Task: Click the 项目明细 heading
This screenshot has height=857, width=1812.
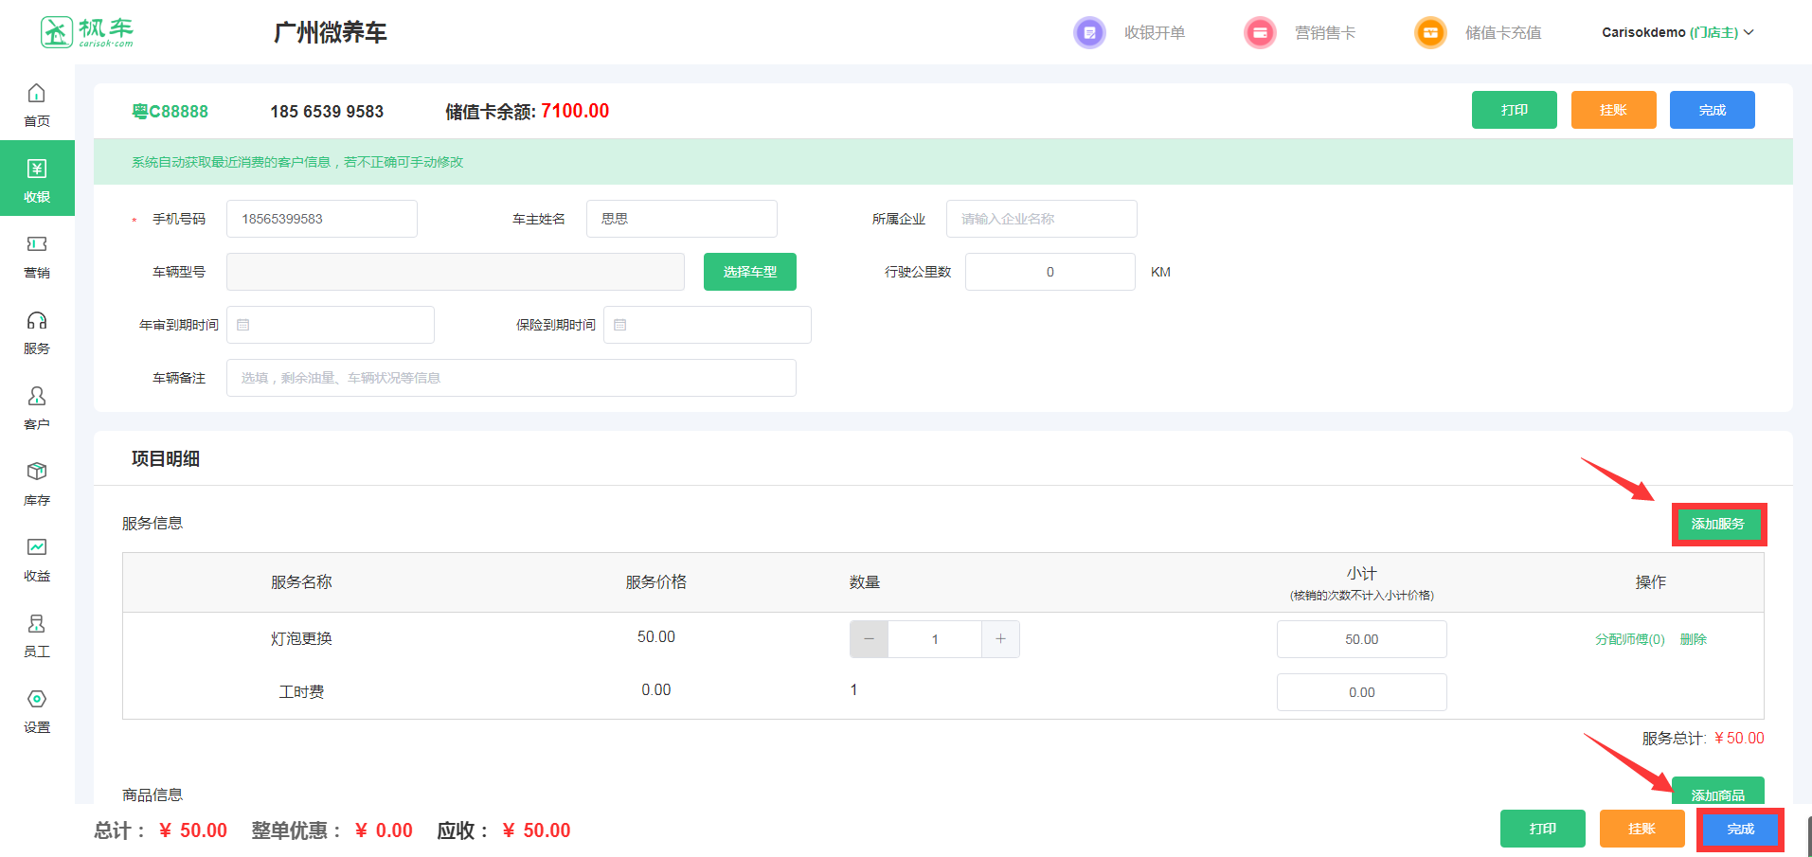Action: pyautogui.click(x=166, y=458)
